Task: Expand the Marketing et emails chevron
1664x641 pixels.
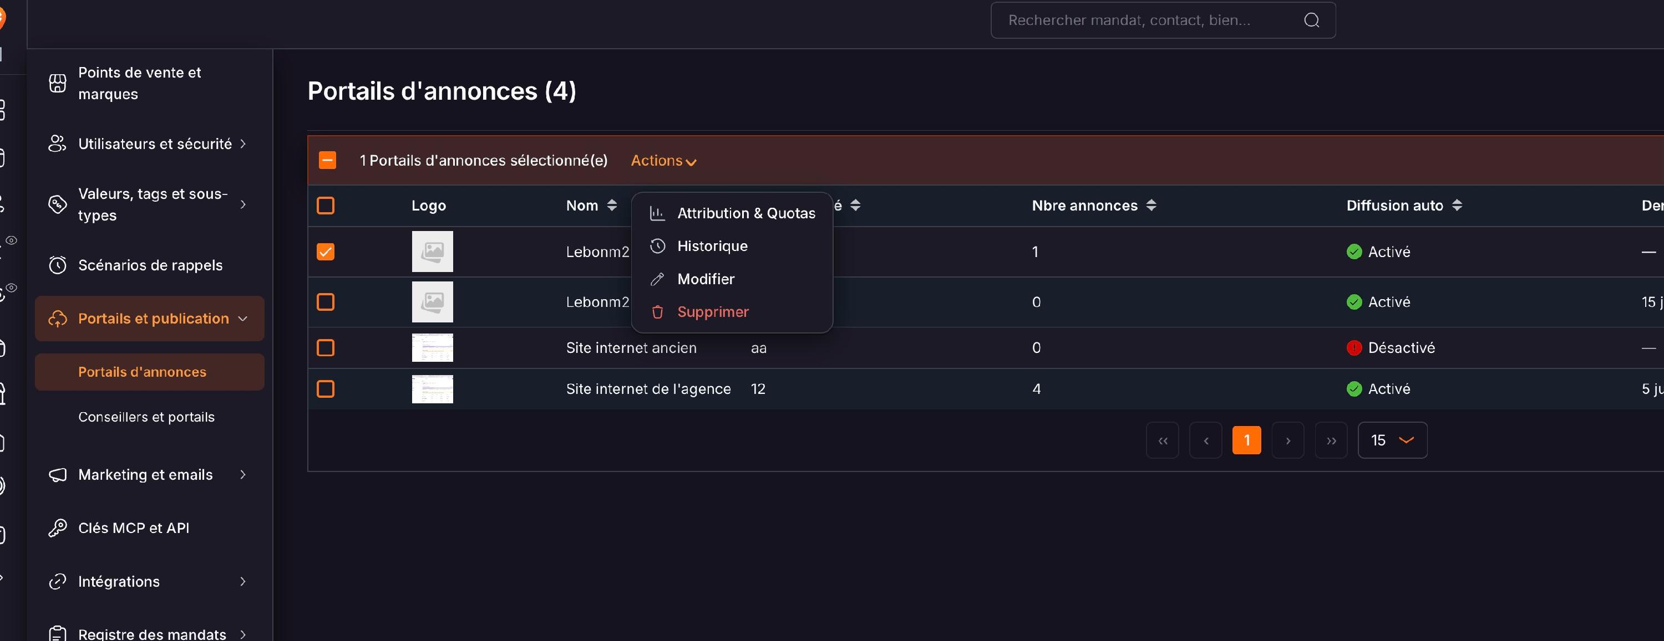Action: (243, 474)
